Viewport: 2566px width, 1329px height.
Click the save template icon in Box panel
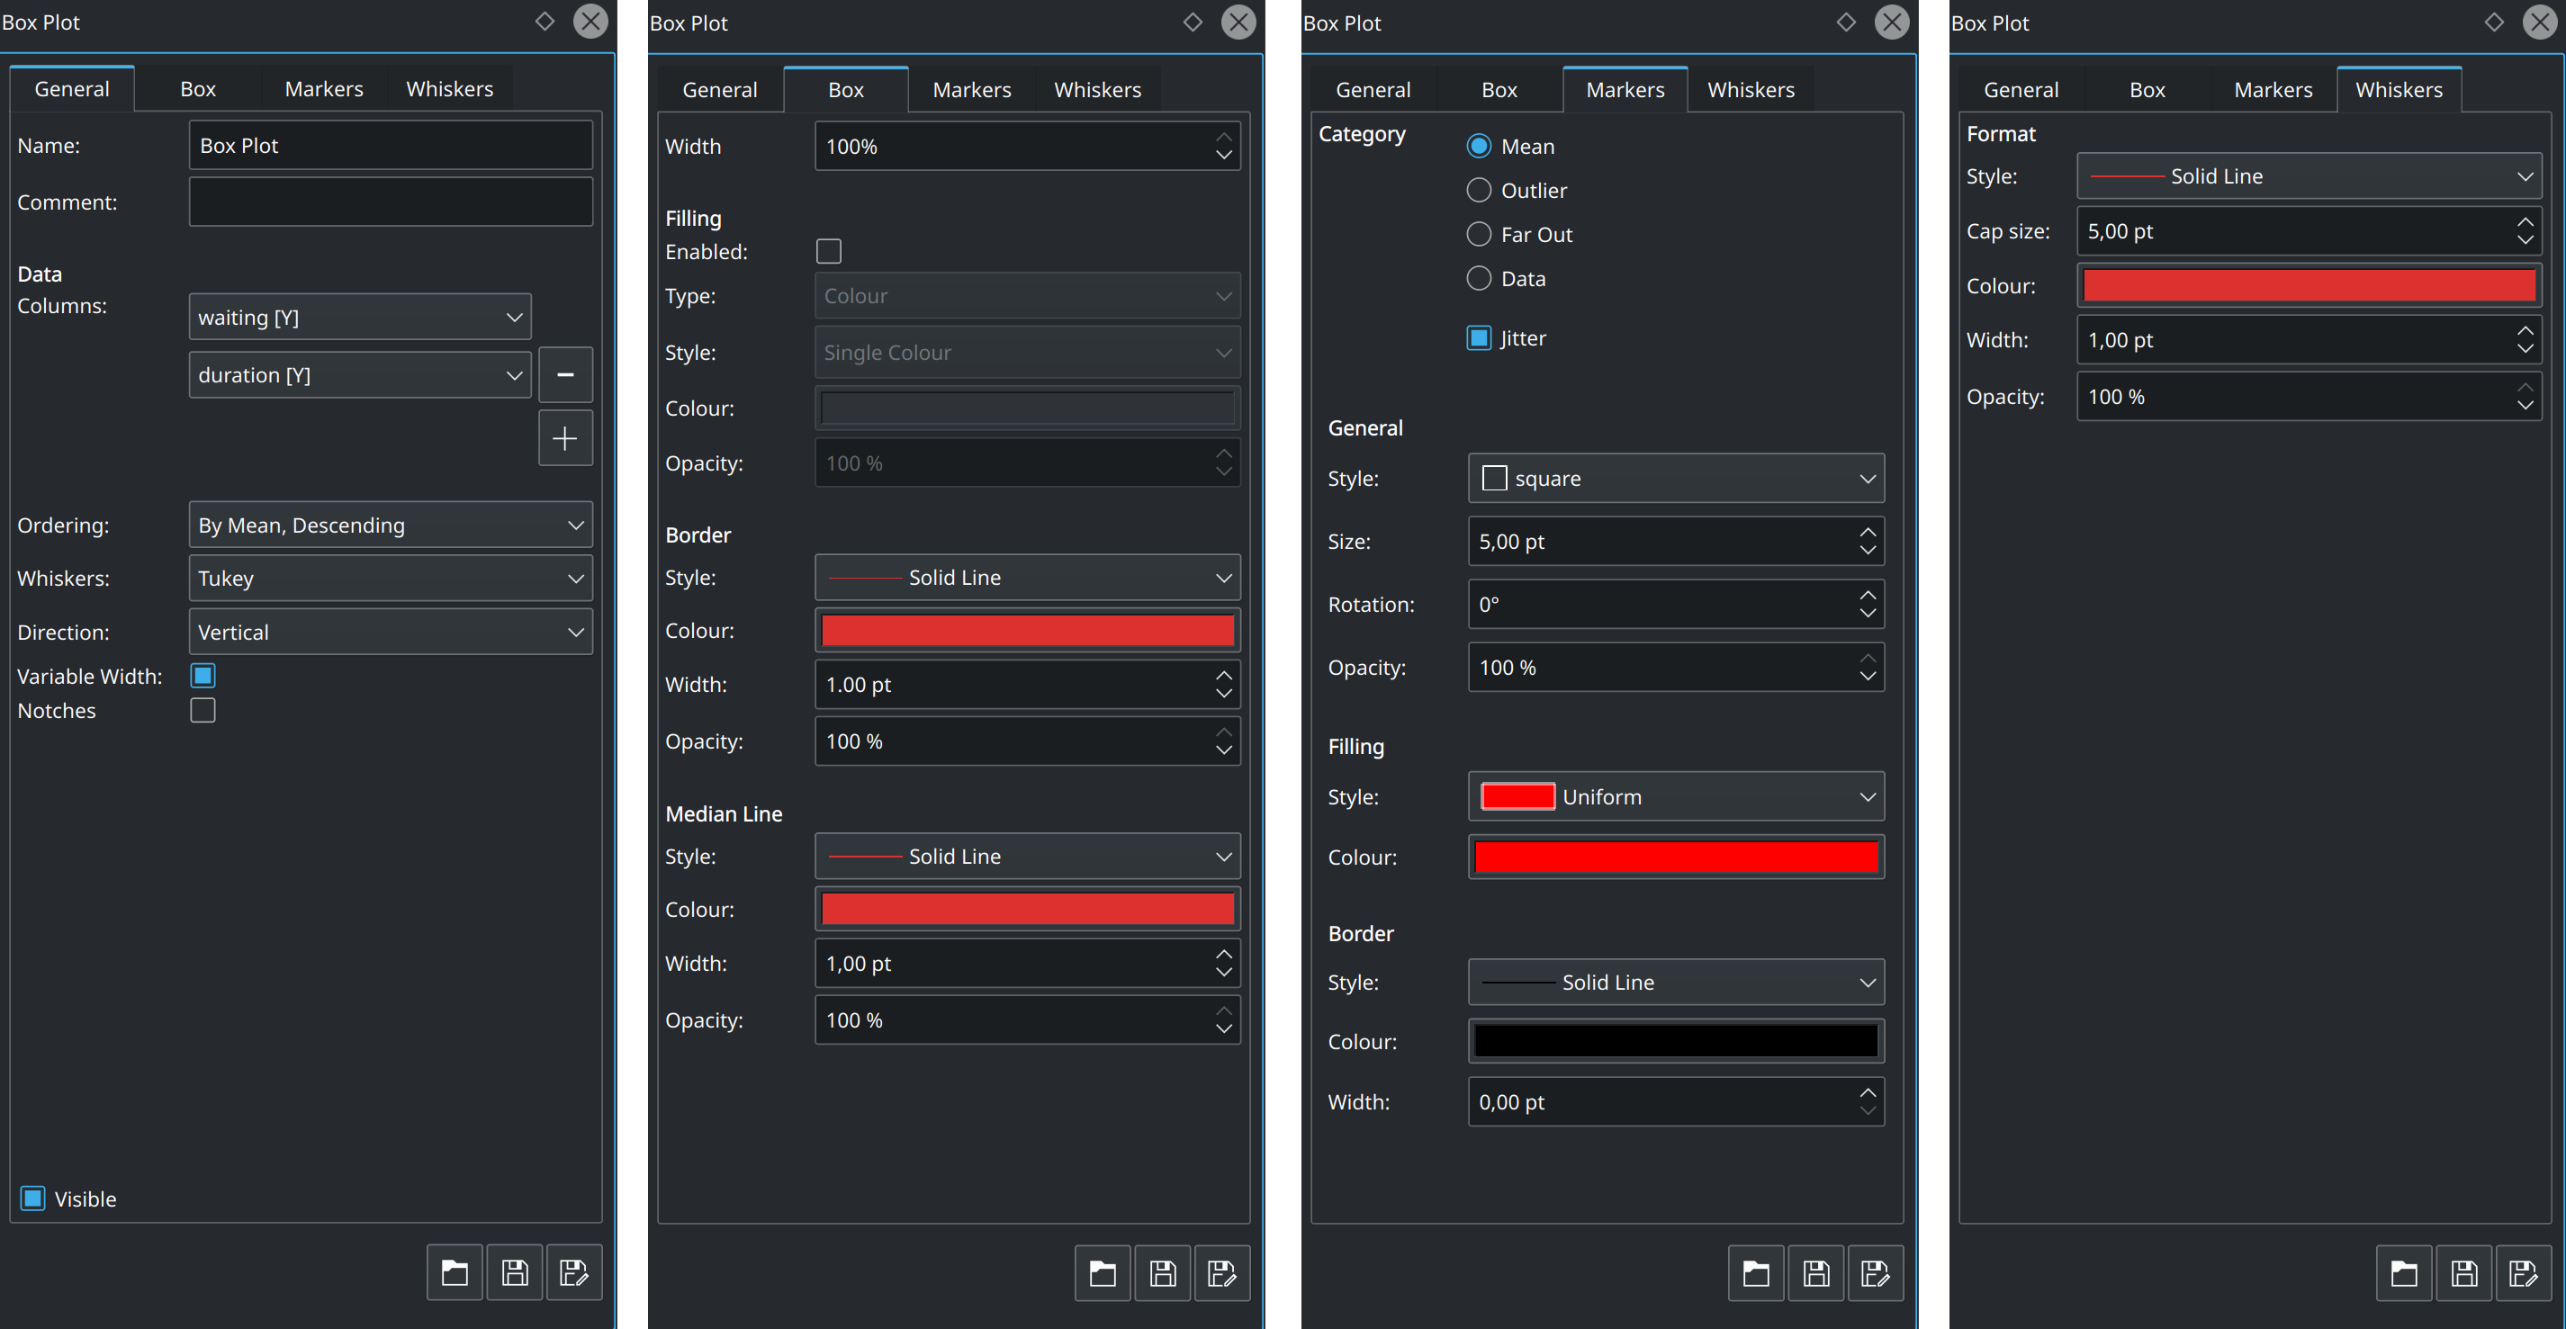click(x=1163, y=1273)
